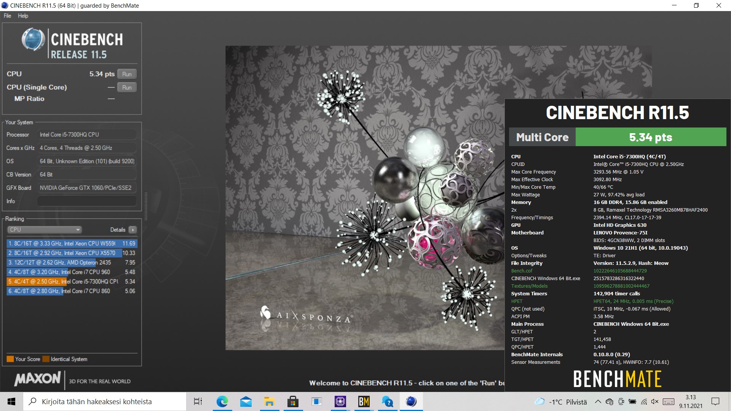This screenshot has width=731, height=411.
Task: Click the Cinebench title bar app icon
Action: (x=5, y=5)
